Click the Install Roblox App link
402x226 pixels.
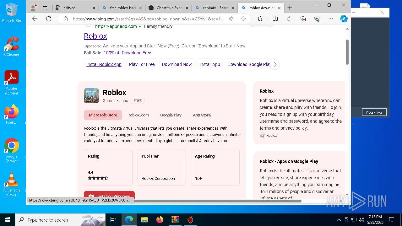pos(104,64)
